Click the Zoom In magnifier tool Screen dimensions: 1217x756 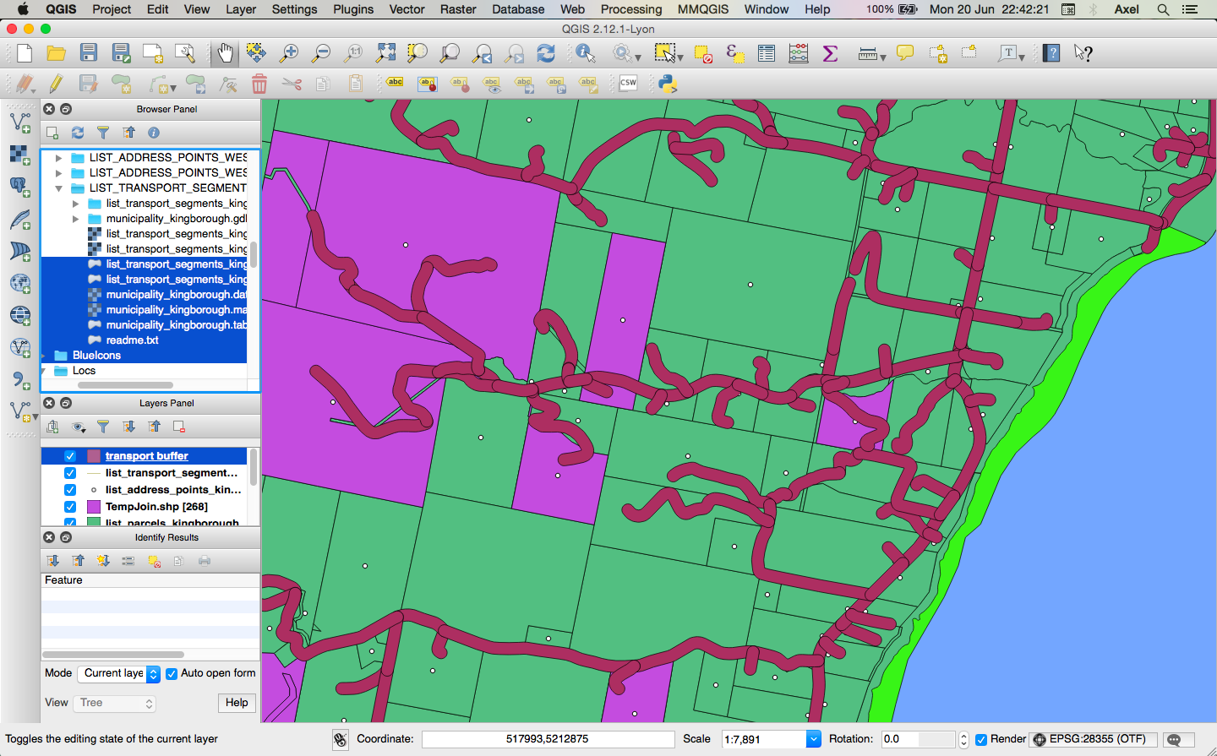click(289, 53)
